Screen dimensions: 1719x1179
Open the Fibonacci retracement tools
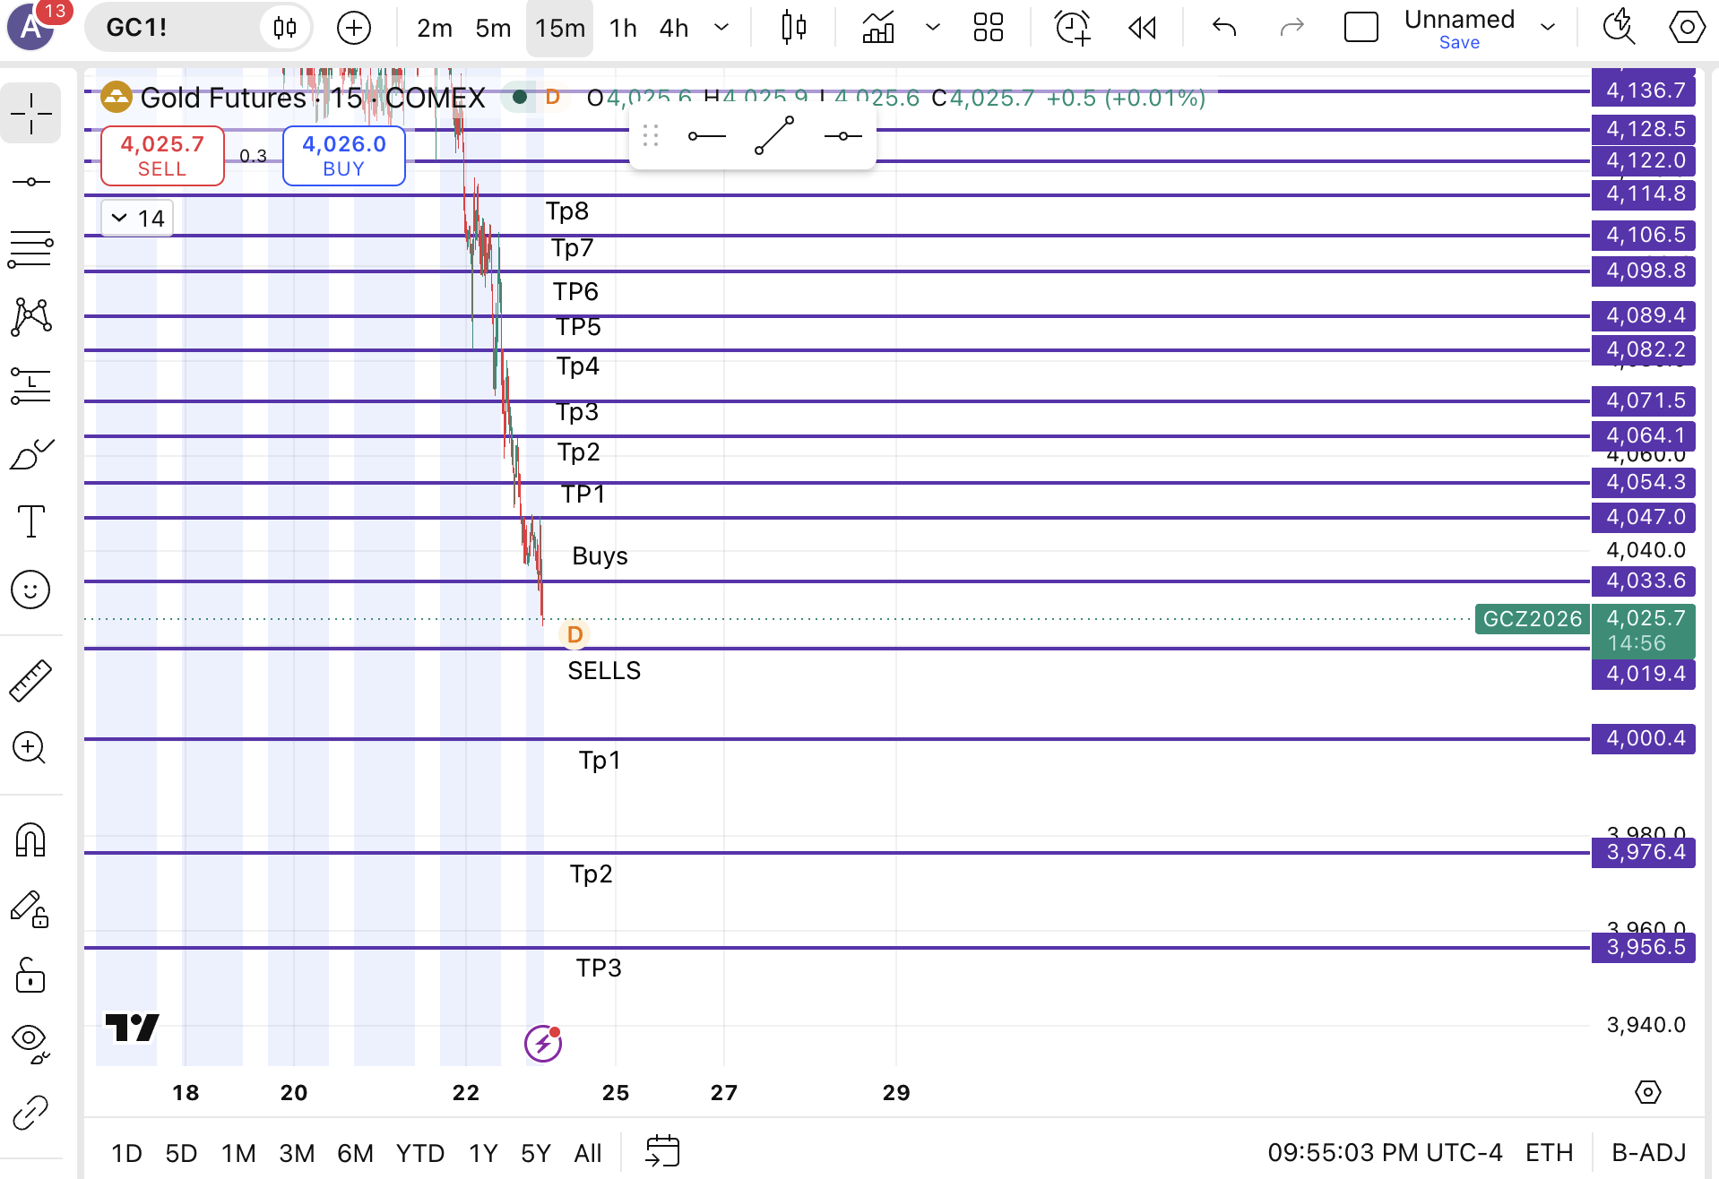(x=30, y=249)
